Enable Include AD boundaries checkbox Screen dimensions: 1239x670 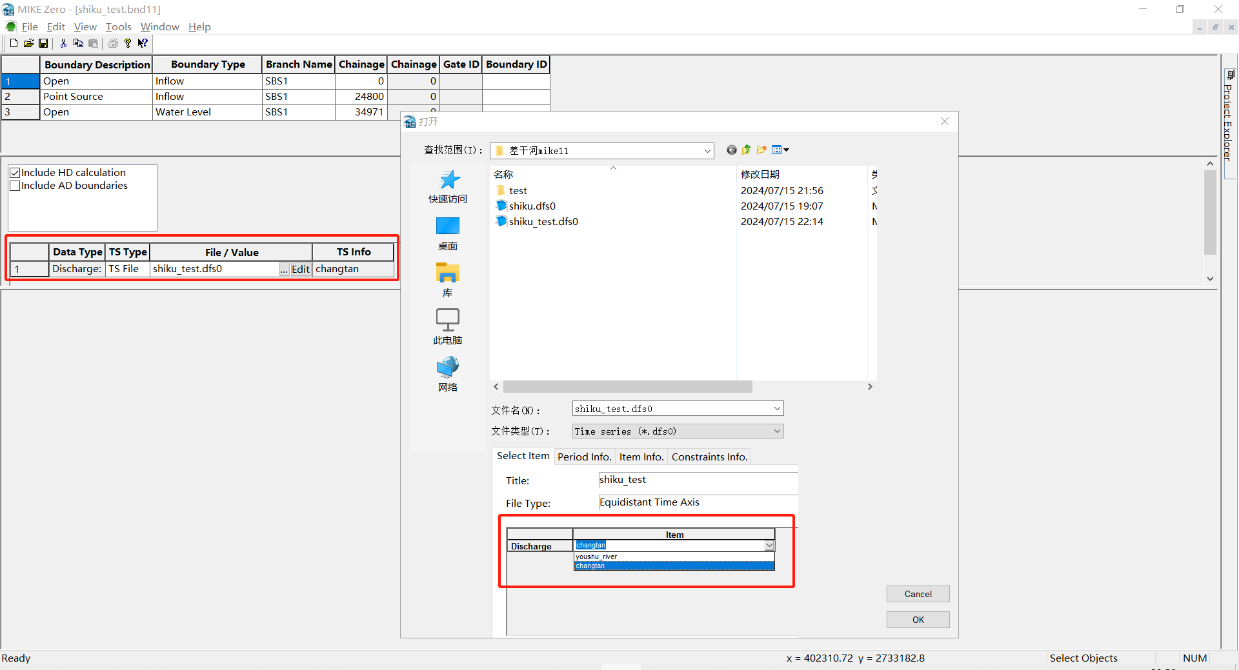pyautogui.click(x=15, y=186)
